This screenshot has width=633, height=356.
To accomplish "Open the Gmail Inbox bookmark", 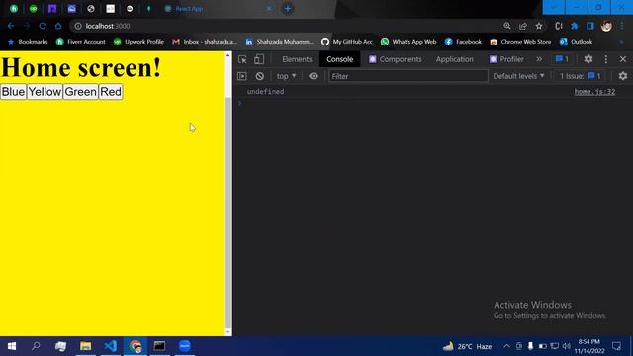I will pos(205,42).
